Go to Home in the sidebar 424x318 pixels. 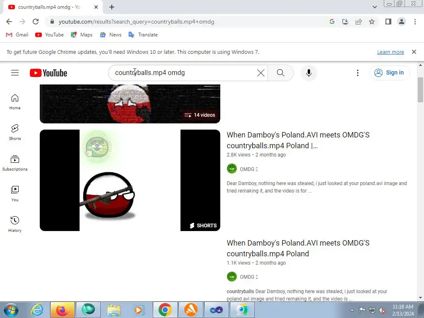[15, 102]
